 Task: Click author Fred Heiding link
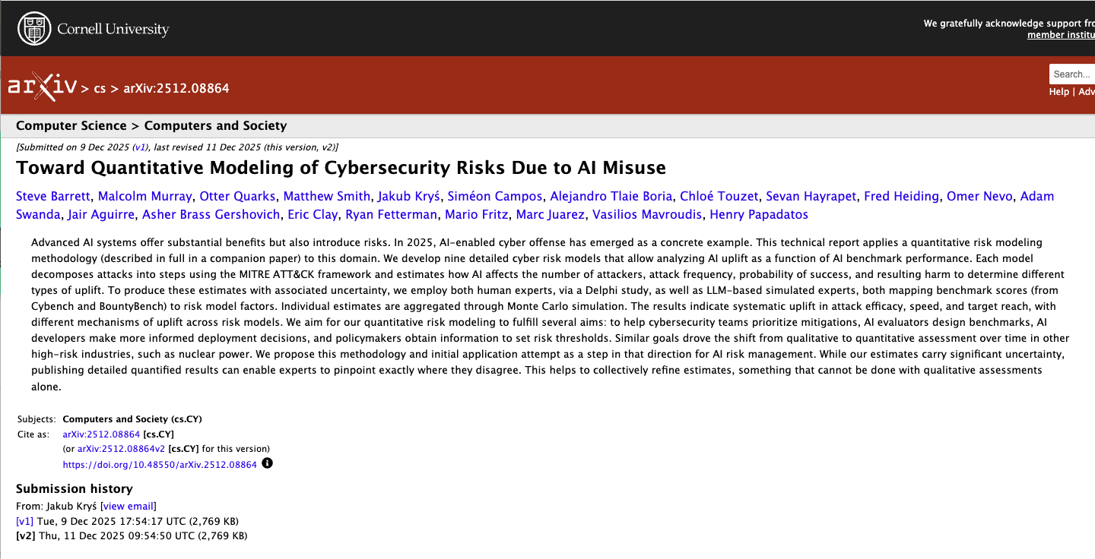902,196
